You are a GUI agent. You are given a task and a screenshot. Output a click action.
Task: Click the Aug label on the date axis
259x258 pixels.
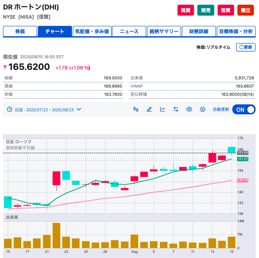click(x=134, y=252)
